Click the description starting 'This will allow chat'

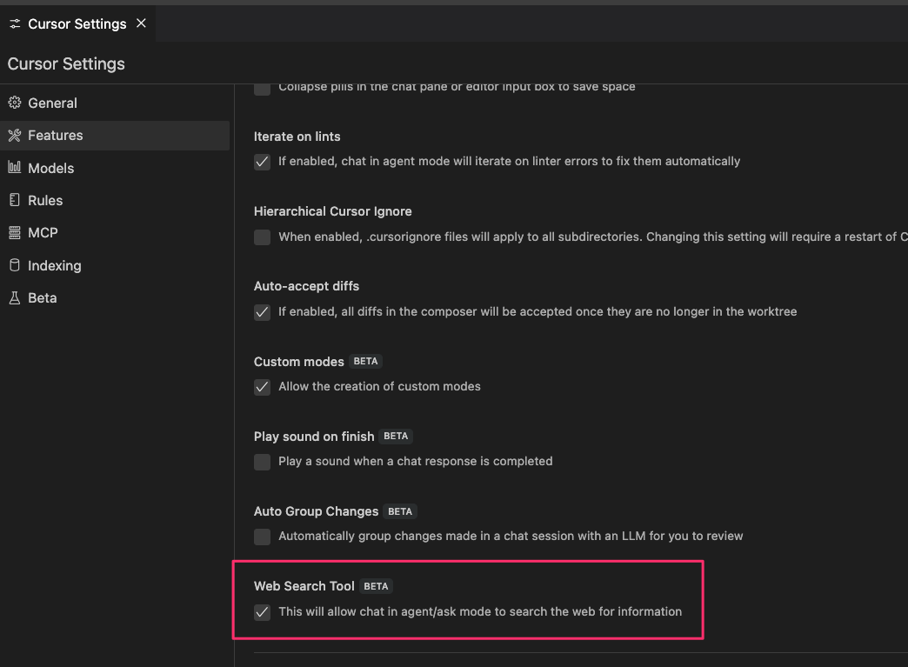tap(480, 611)
